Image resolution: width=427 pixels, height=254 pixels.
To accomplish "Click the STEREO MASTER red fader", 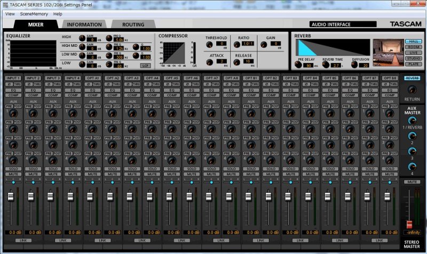I will (x=410, y=224).
